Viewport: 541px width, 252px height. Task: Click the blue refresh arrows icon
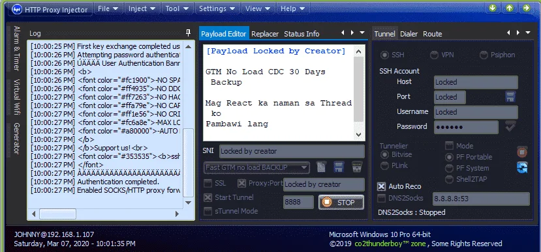pyautogui.click(x=522, y=167)
